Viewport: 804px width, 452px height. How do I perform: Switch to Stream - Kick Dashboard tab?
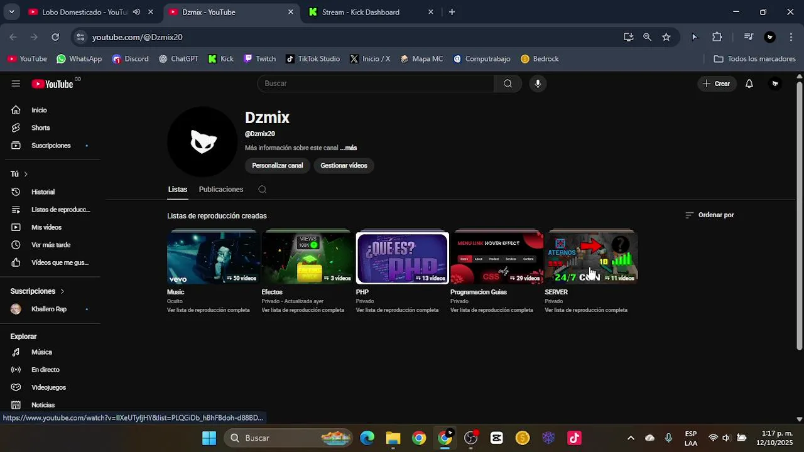tap(361, 12)
